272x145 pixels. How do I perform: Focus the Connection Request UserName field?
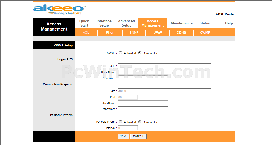(143, 103)
